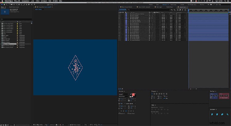Toggle the Frame Blending timeline switch
Viewport: 231px width, 126px height.
(x=180, y=10)
